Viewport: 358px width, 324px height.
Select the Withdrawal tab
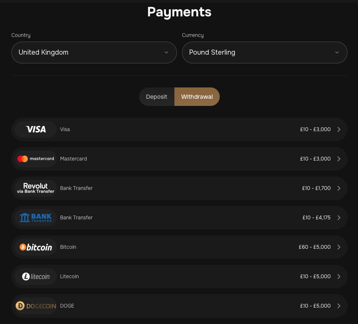[x=197, y=96]
